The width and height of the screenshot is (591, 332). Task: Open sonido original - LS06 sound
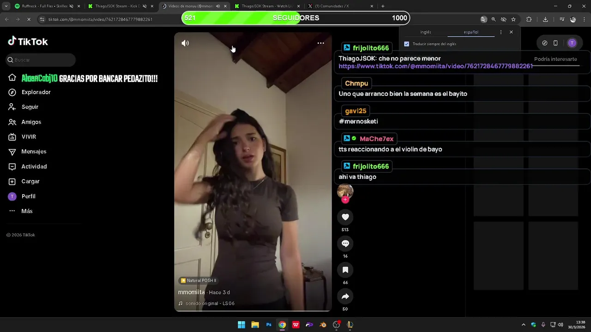207,303
